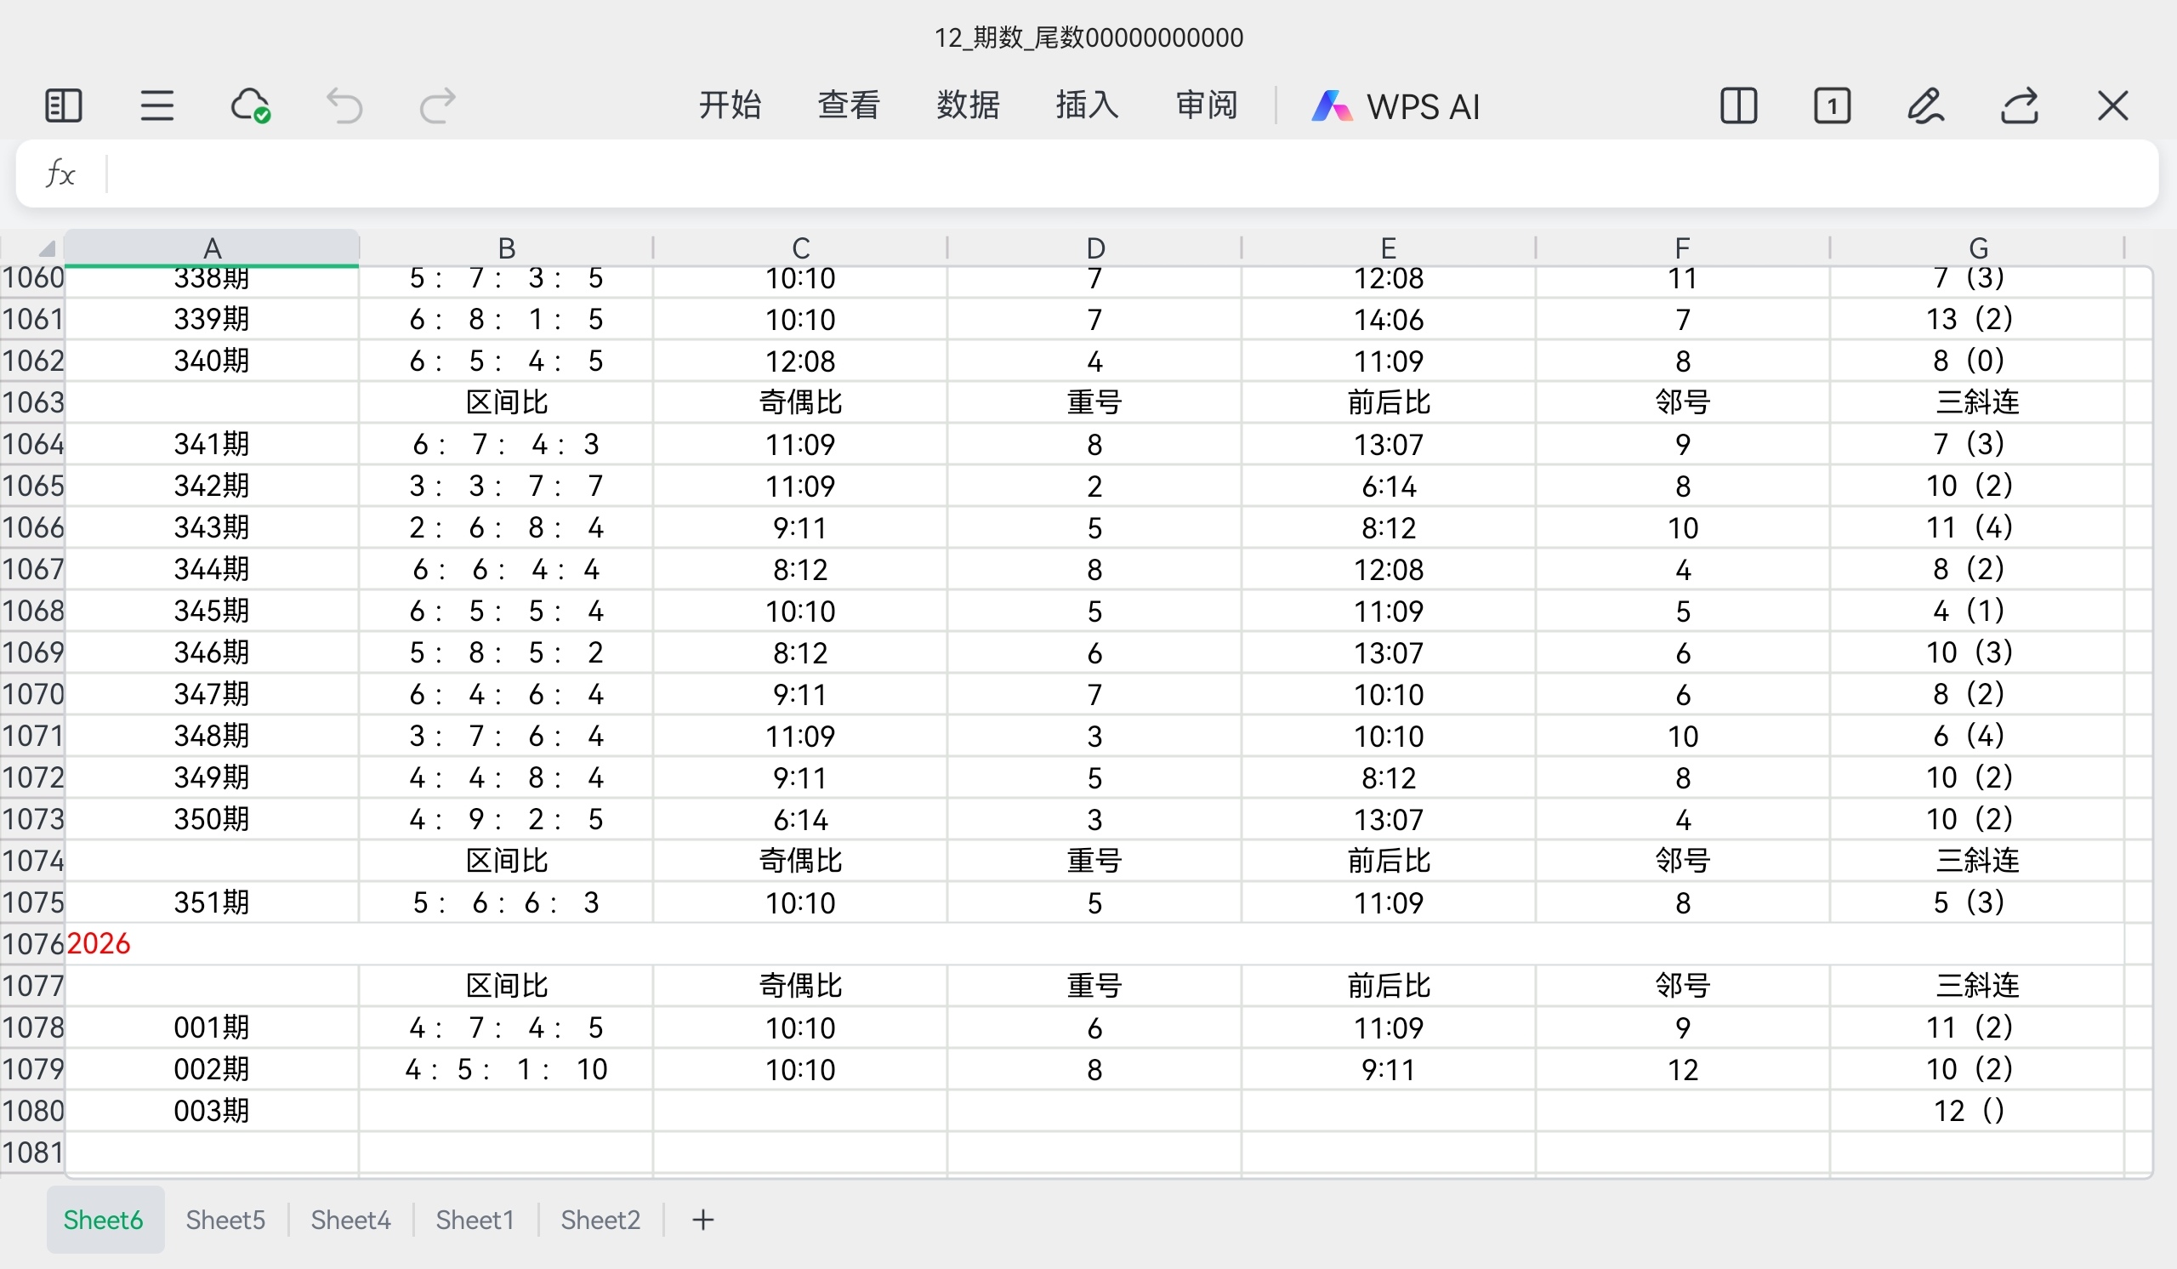Viewport: 2177px width, 1269px height.
Task: Add a new sheet with plus button
Action: [703, 1220]
